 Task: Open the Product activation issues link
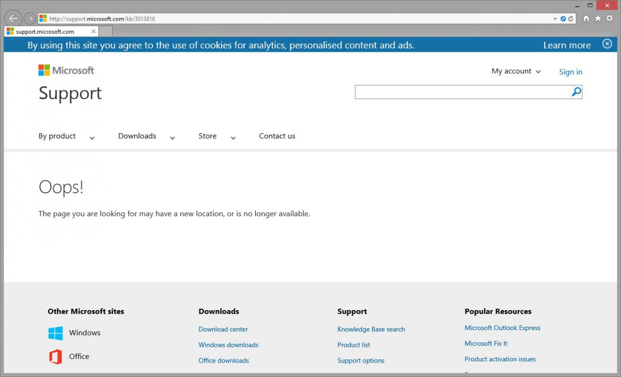pyautogui.click(x=500, y=359)
